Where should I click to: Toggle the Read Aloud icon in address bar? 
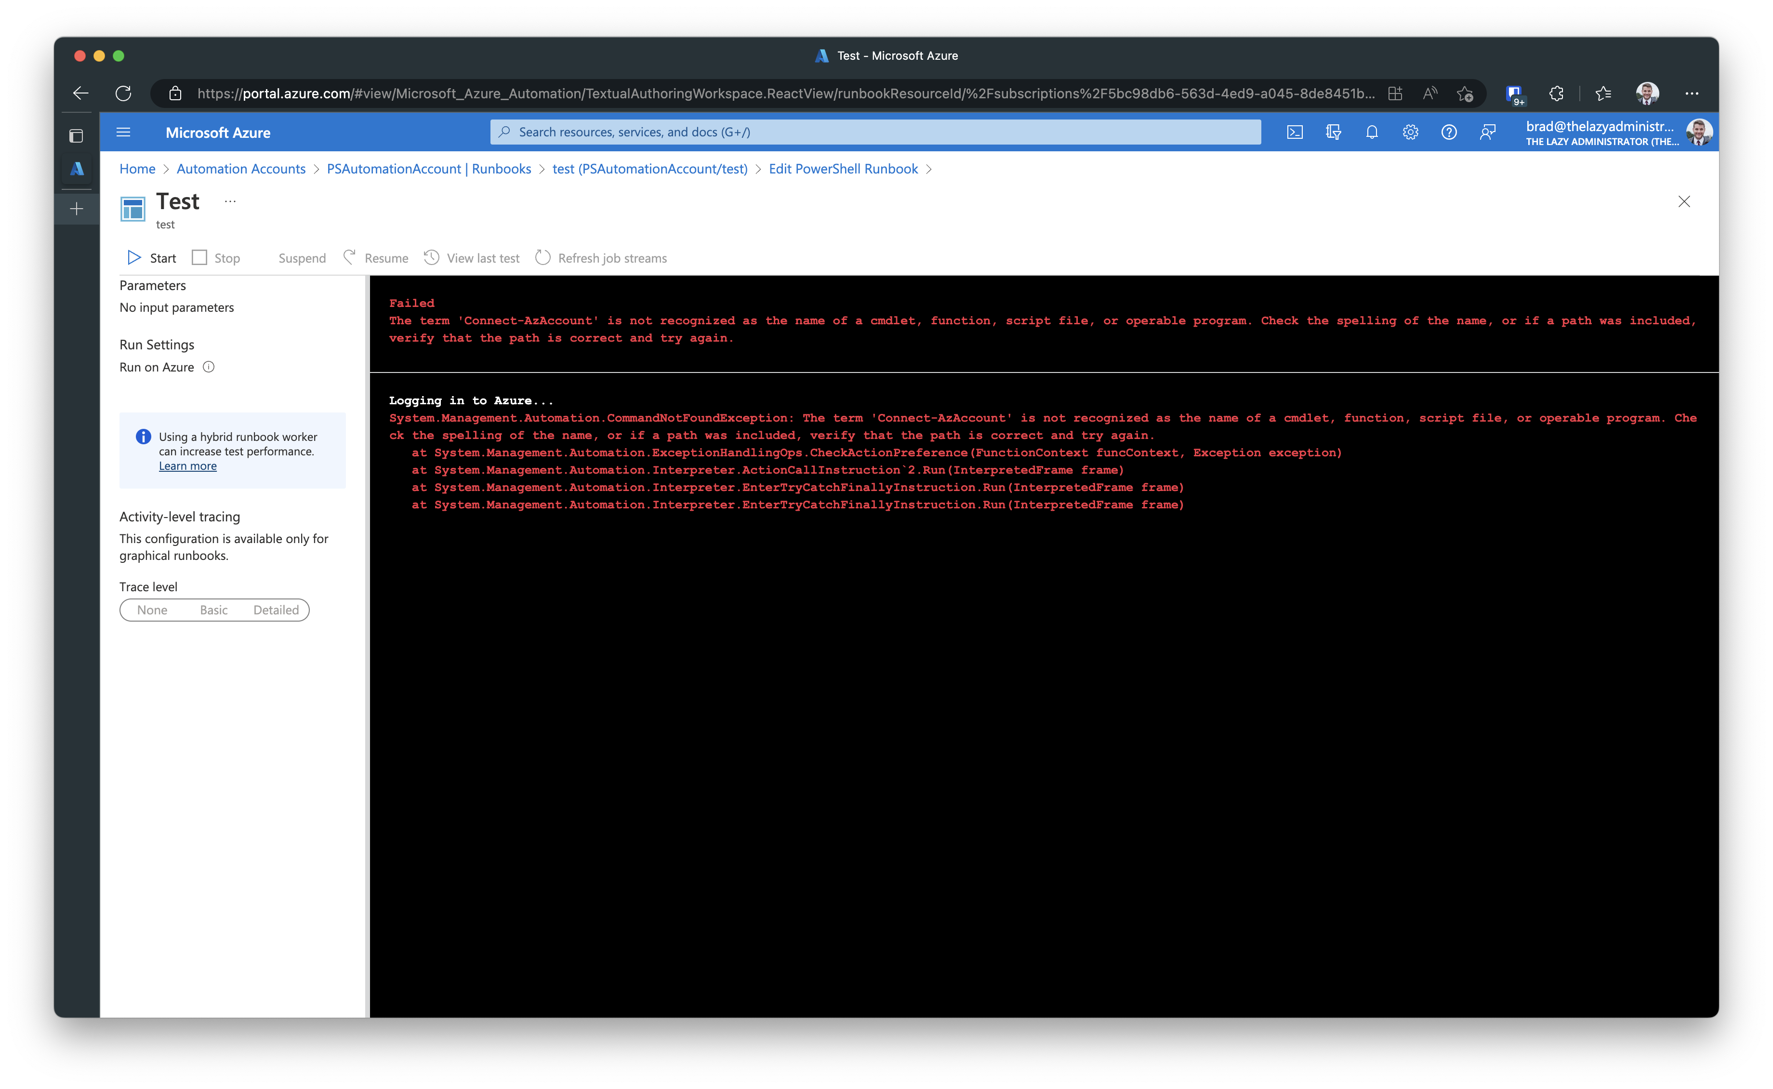[1430, 93]
